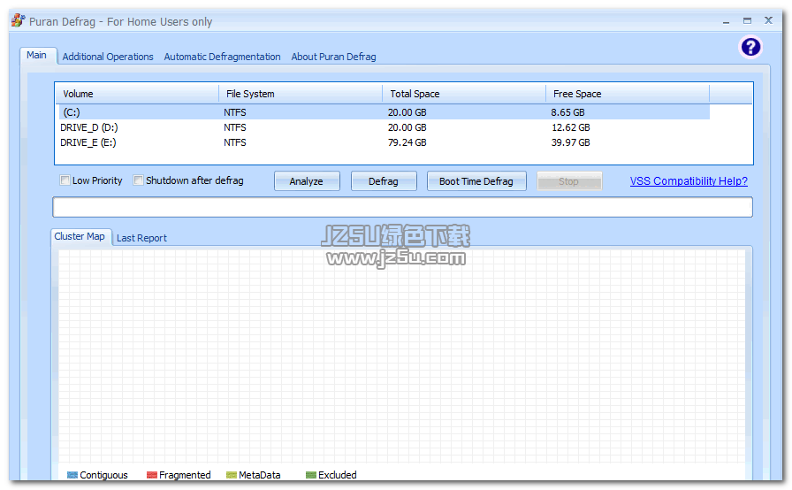Image resolution: width=792 pixels, height=490 pixels.
Task: Minimize the Puran Defrag window
Action: tap(726, 21)
